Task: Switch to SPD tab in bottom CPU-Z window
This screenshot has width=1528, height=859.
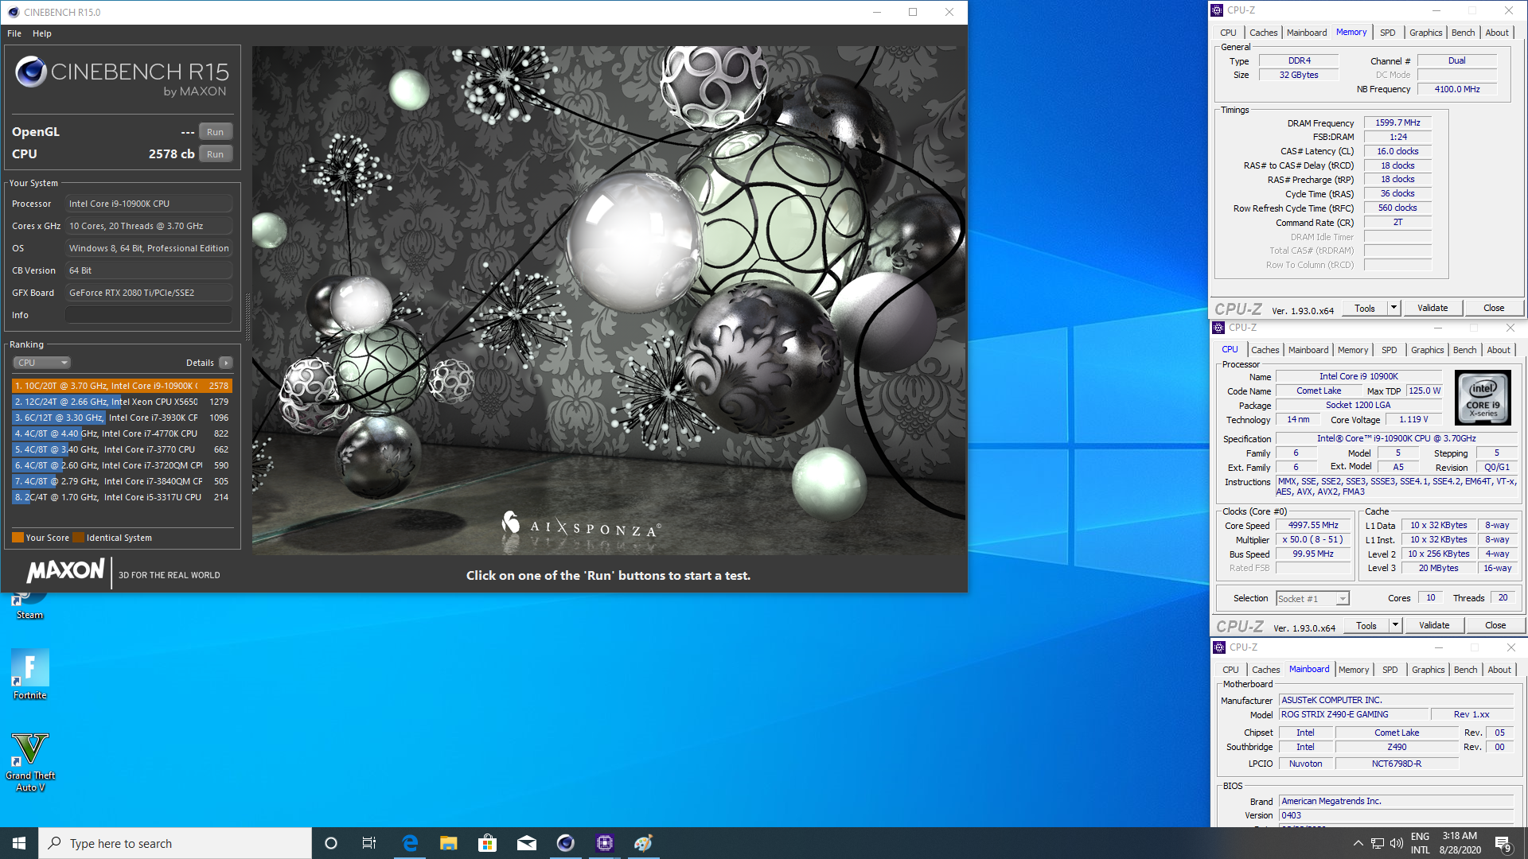Action: (x=1390, y=670)
